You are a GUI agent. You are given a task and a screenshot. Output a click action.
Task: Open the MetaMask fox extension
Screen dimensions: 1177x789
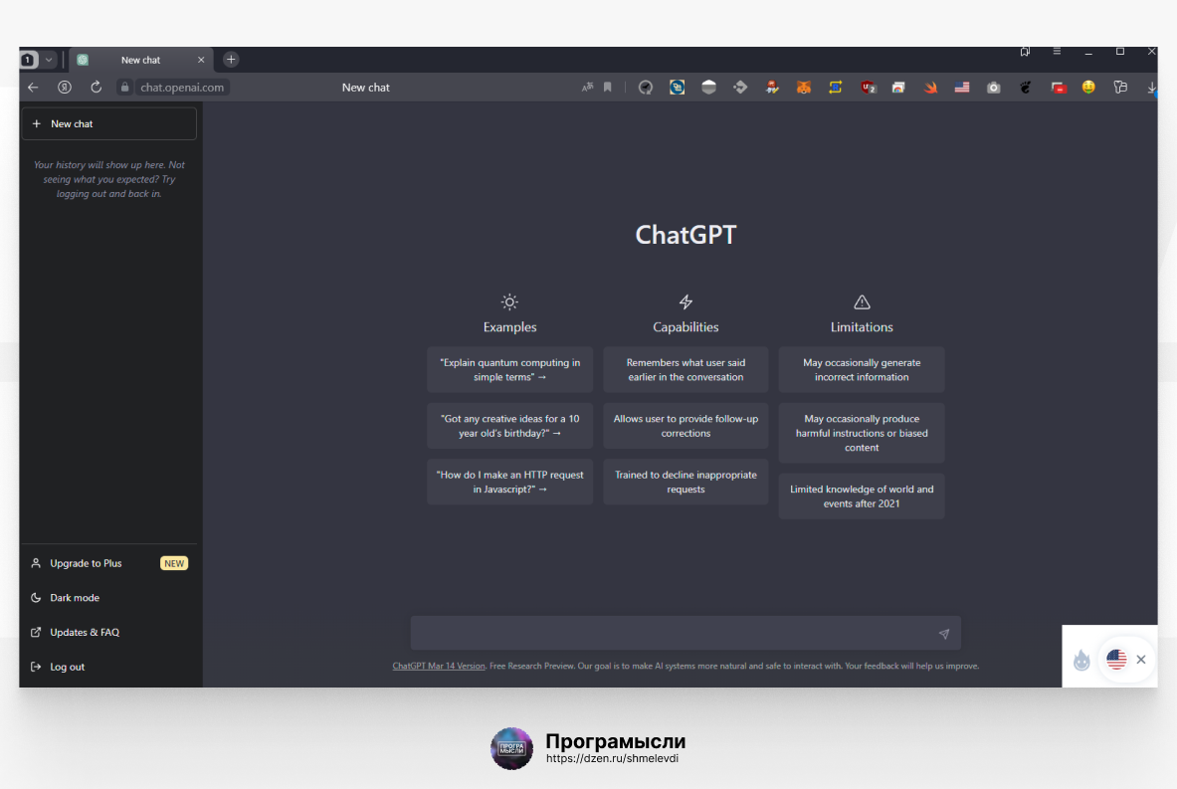(x=803, y=88)
